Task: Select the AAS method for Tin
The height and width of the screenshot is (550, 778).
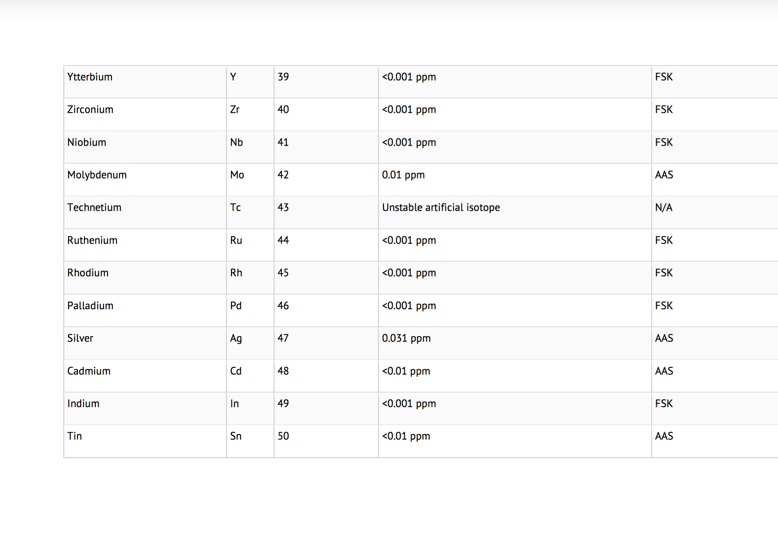Action: click(x=664, y=436)
